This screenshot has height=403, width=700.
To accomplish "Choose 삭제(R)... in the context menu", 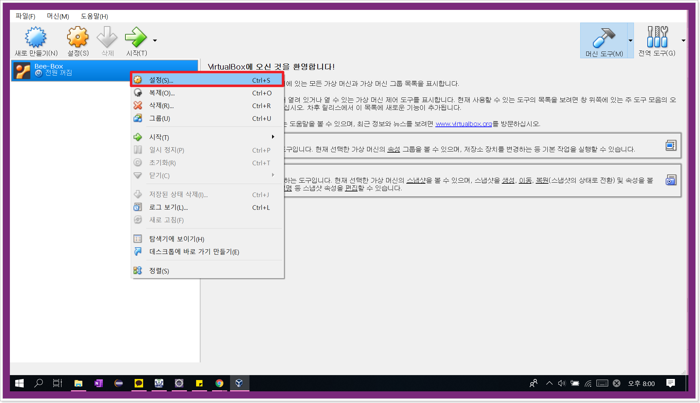I will point(207,106).
